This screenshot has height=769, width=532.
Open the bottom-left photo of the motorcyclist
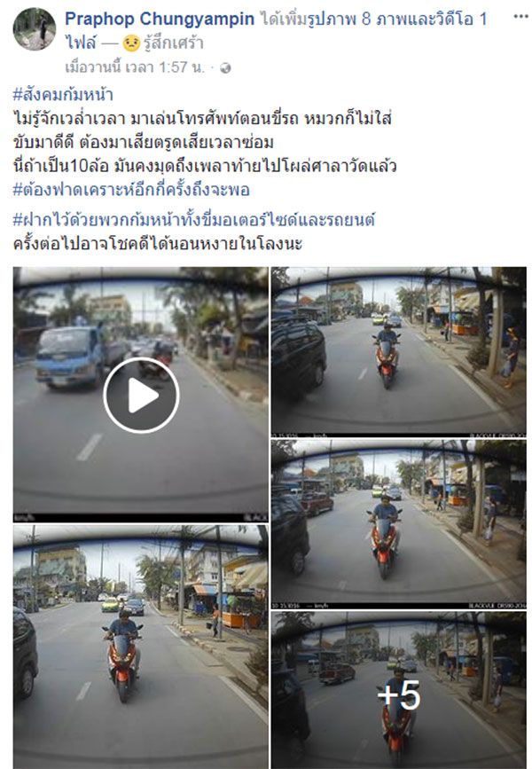point(141,647)
